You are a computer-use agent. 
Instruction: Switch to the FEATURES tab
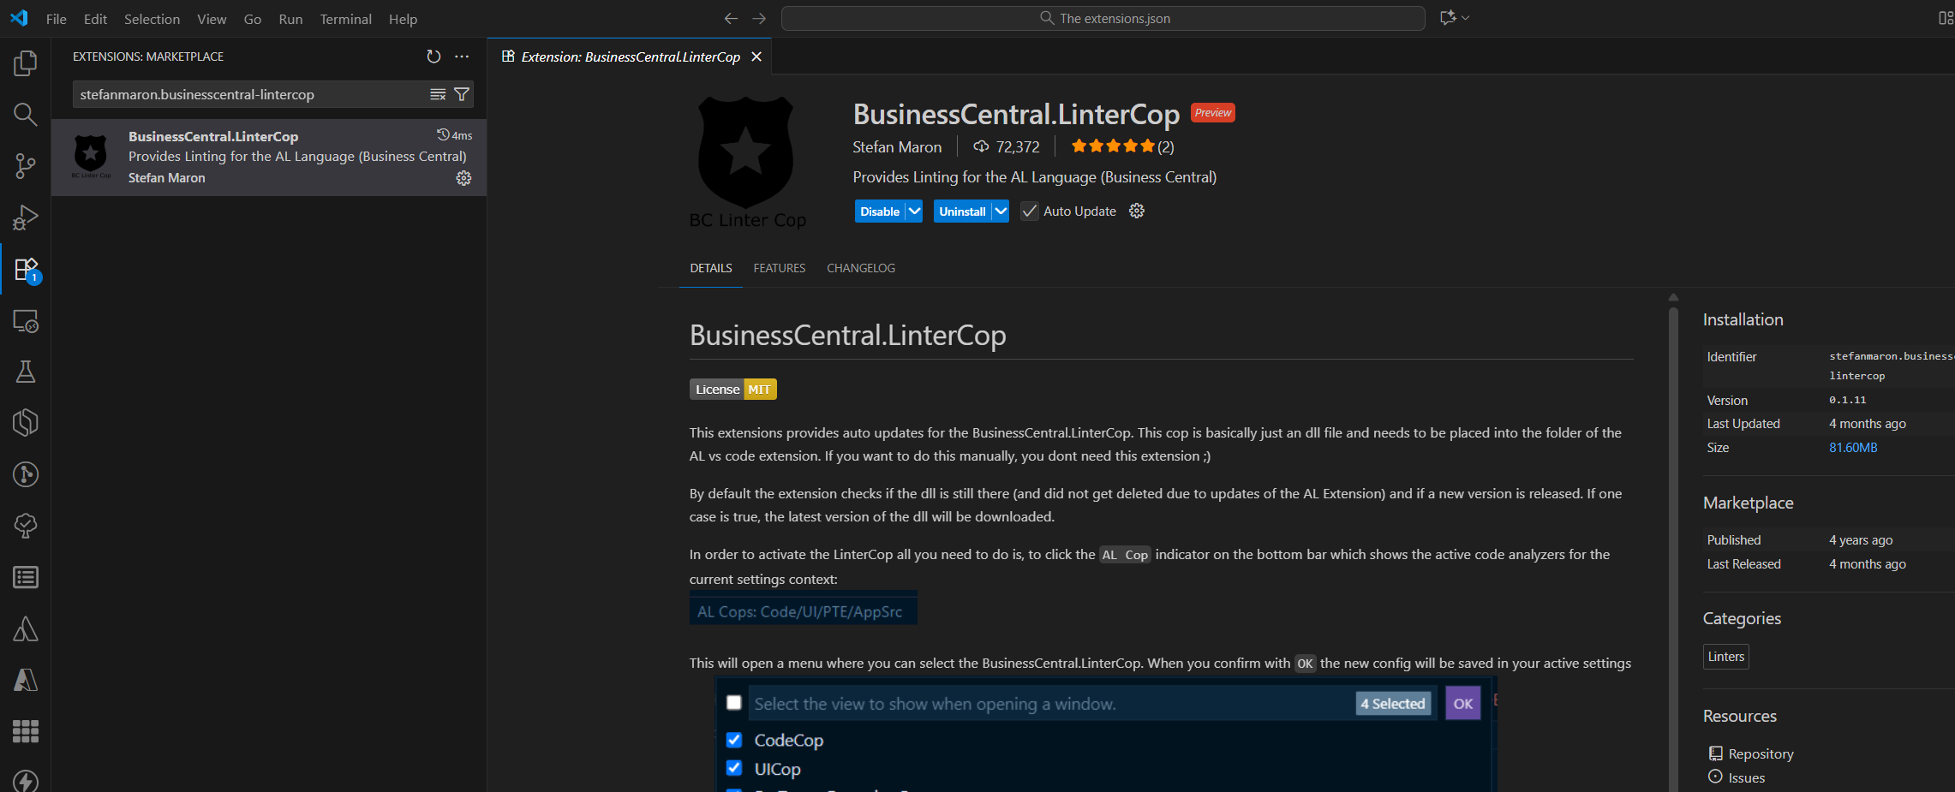(780, 268)
